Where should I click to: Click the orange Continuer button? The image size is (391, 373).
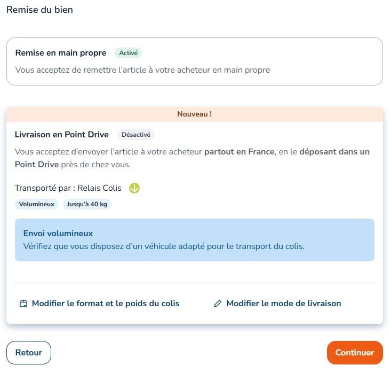[x=355, y=353]
